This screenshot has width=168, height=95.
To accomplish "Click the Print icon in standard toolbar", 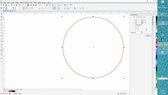I will [x=9, y=5].
